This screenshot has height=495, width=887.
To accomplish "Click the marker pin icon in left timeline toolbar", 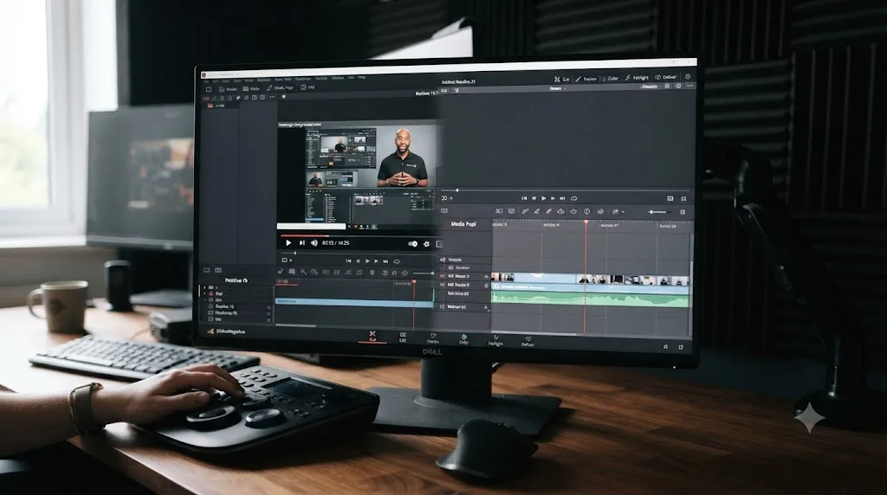I will [x=372, y=273].
